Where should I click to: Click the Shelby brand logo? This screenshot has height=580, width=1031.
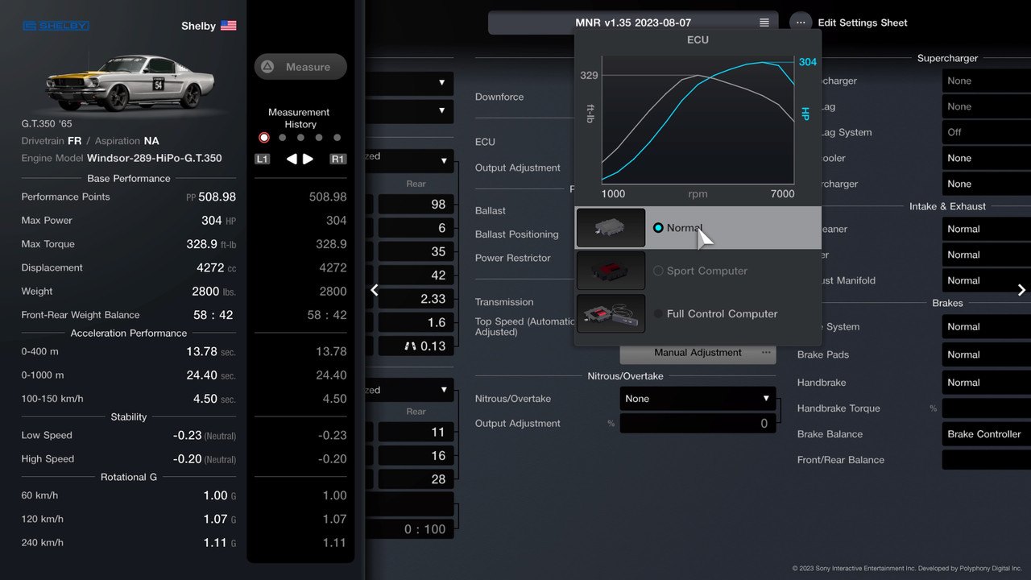tap(56, 26)
